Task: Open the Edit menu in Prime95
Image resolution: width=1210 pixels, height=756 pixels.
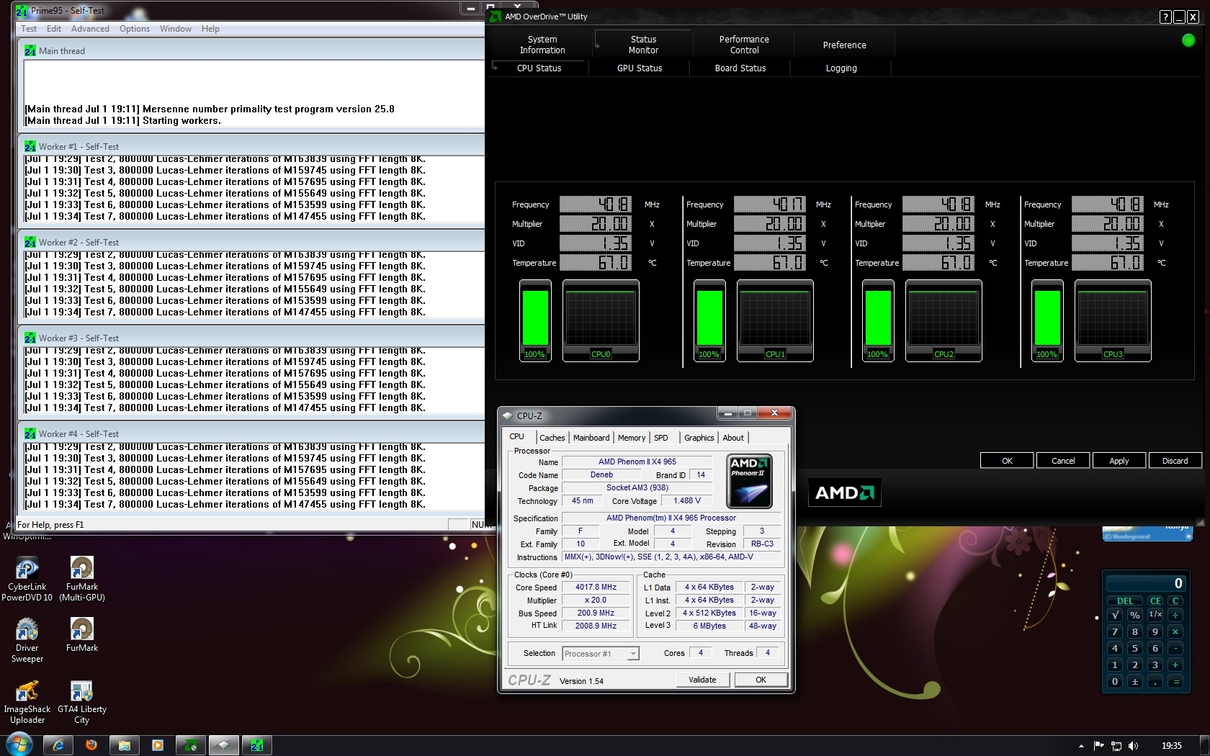Action: [54, 29]
